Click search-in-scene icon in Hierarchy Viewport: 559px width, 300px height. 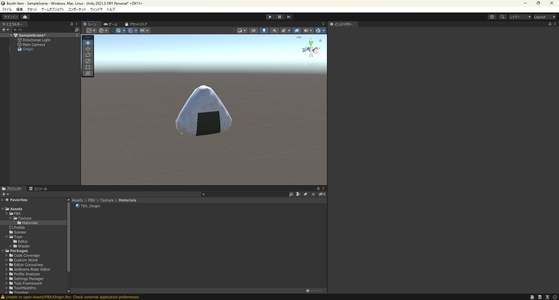click(76, 29)
